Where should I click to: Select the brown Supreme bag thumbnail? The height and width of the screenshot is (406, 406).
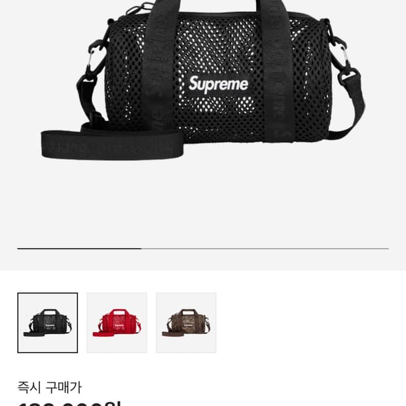tap(186, 323)
